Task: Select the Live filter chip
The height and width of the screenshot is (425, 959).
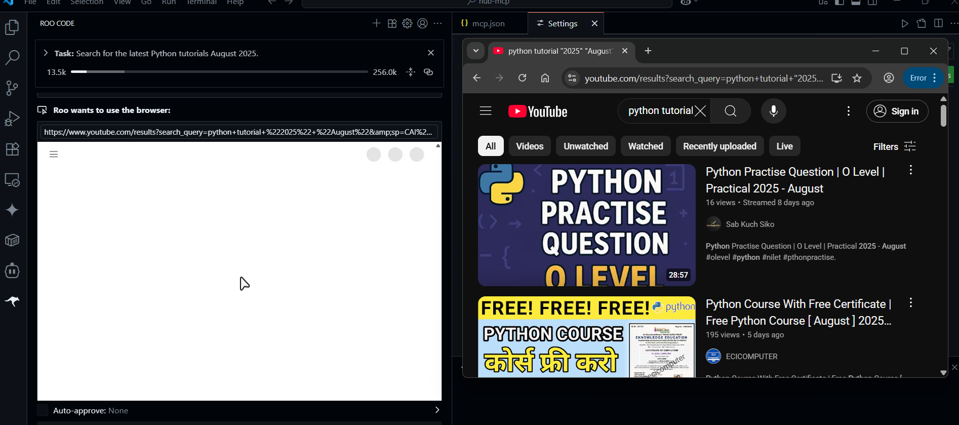Action: 784,146
